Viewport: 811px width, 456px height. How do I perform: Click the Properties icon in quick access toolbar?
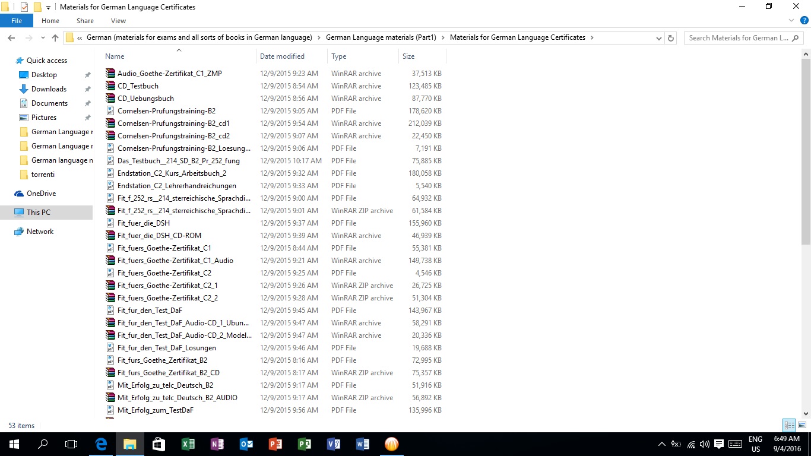[x=24, y=7]
